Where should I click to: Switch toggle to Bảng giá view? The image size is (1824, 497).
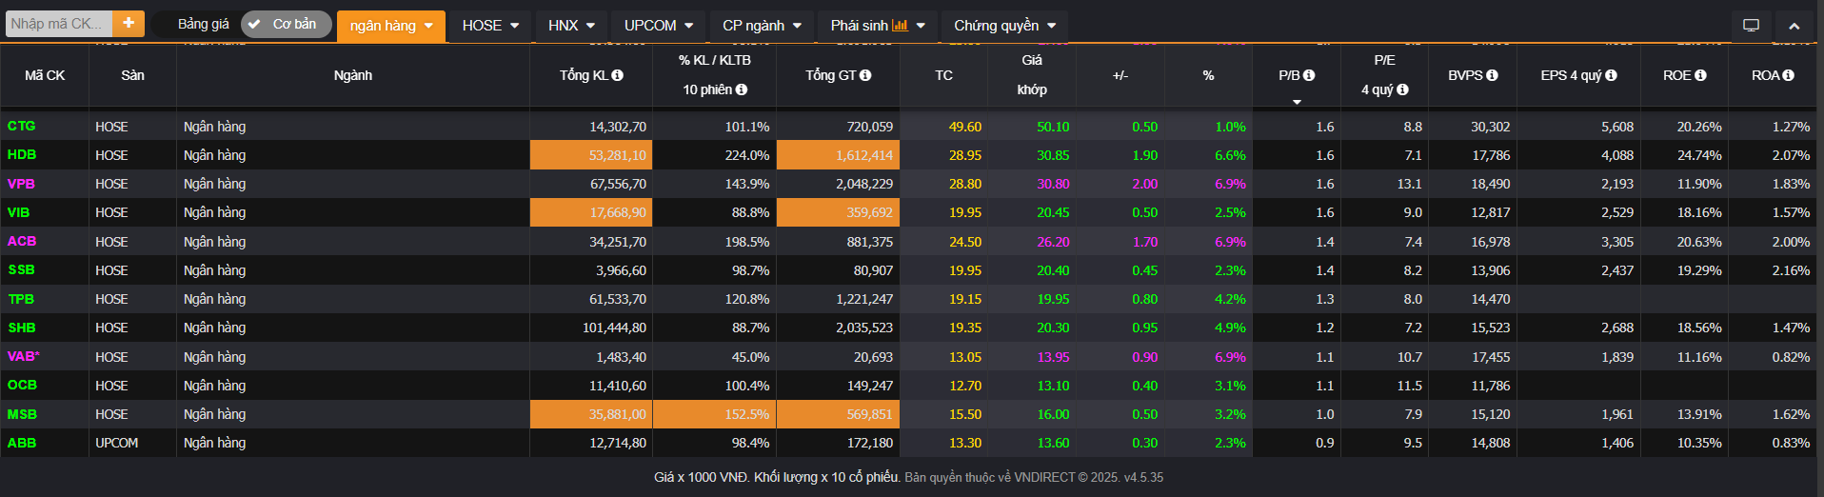coord(203,24)
